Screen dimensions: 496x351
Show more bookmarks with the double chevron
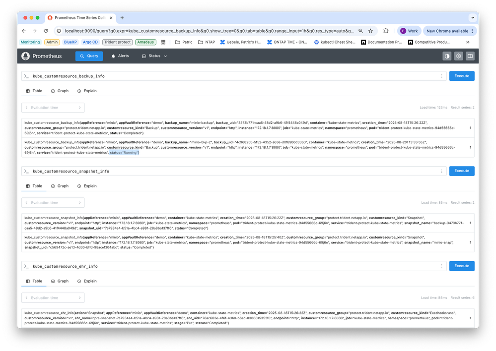coord(468,42)
